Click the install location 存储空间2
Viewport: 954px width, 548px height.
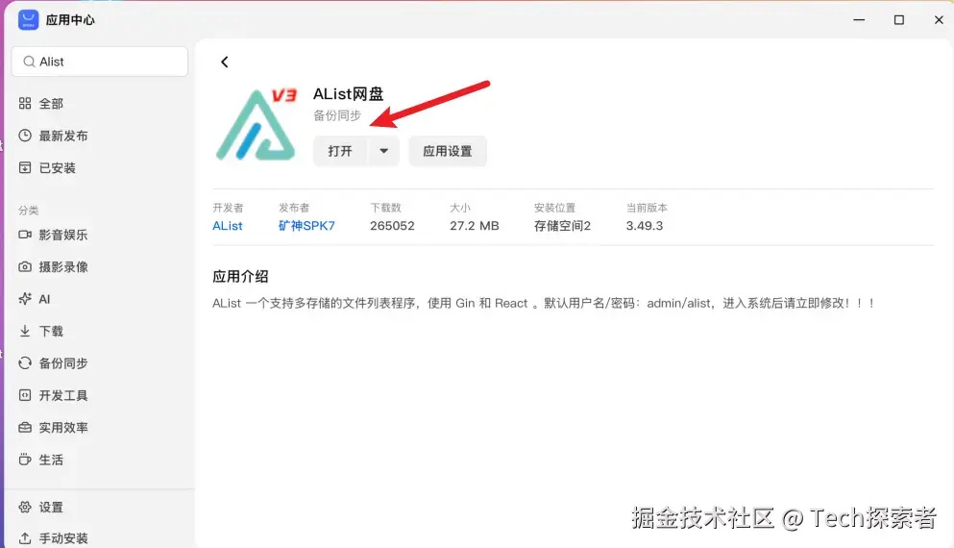tap(563, 226)
